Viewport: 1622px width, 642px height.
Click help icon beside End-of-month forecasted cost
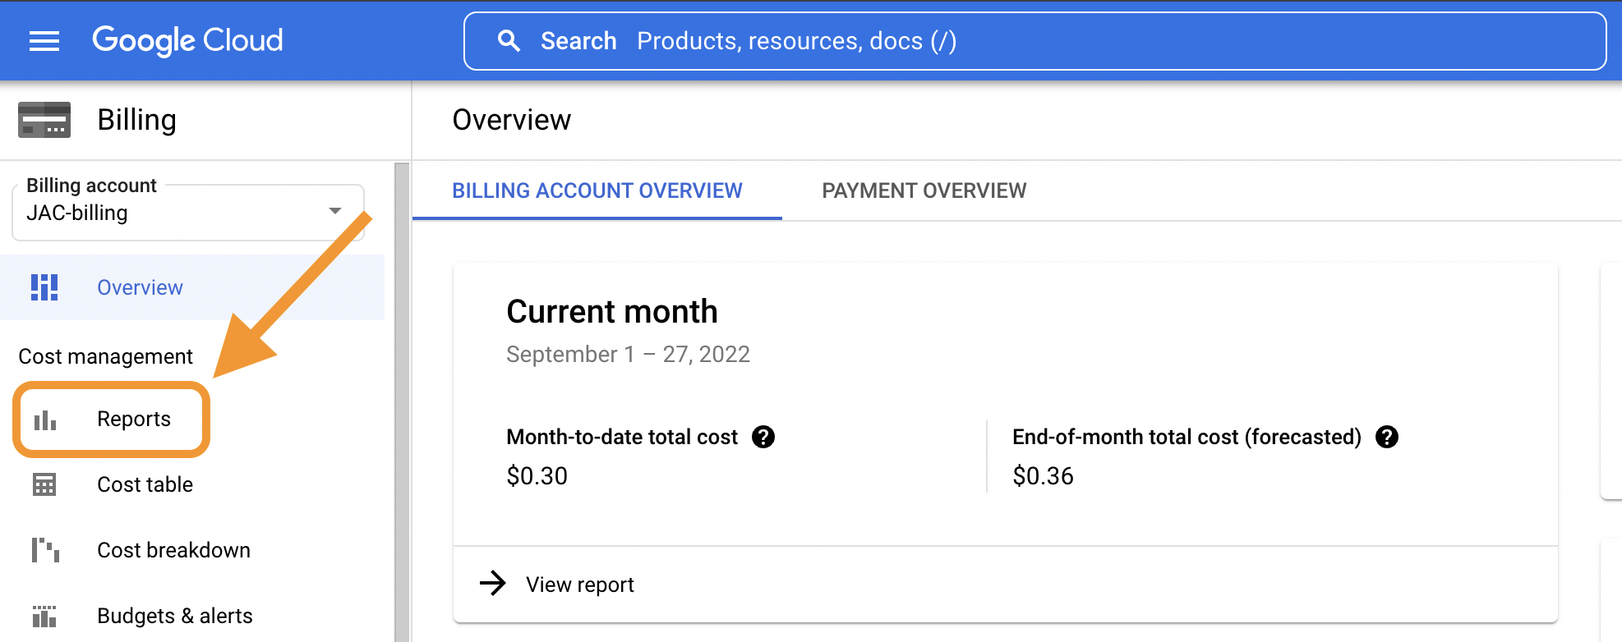point(1387,437)
